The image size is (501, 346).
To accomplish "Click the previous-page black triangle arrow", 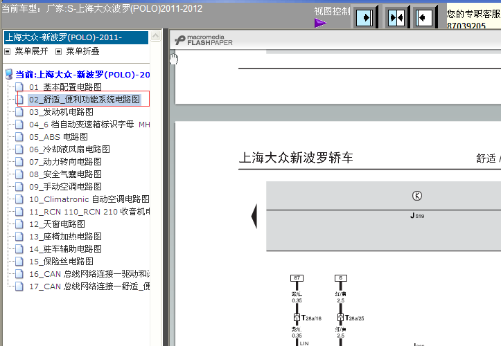I will pyautogui.click(x=254, y=216).
